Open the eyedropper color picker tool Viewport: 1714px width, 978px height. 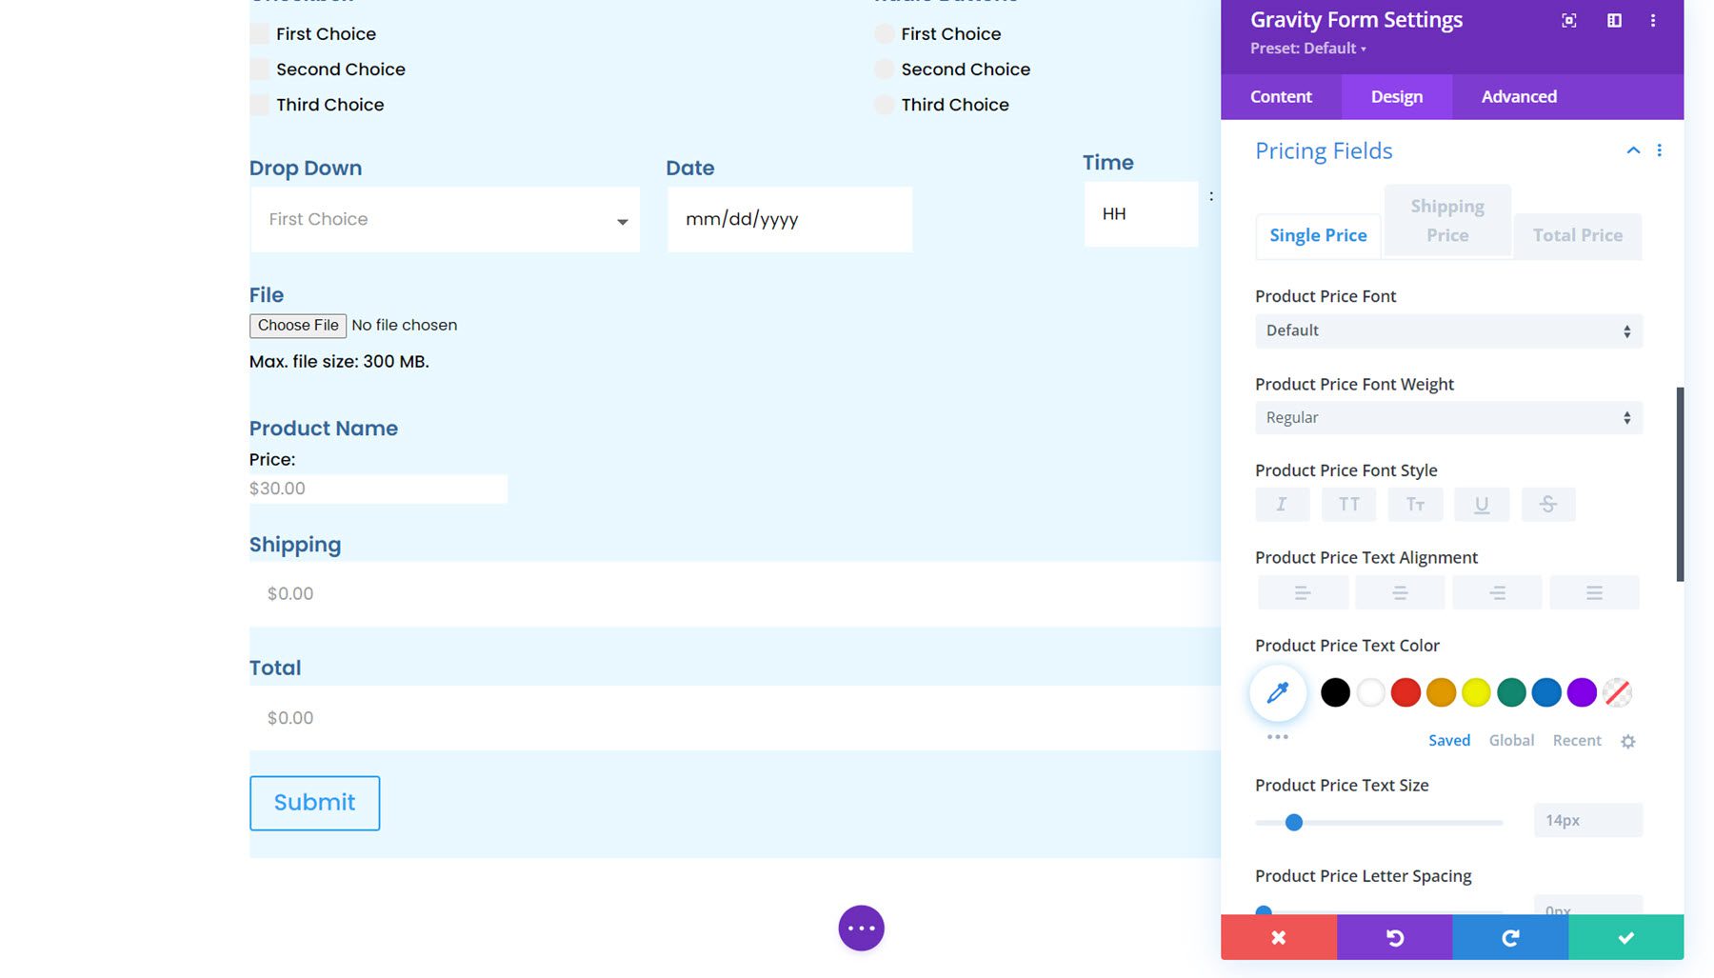point(1277,692)
